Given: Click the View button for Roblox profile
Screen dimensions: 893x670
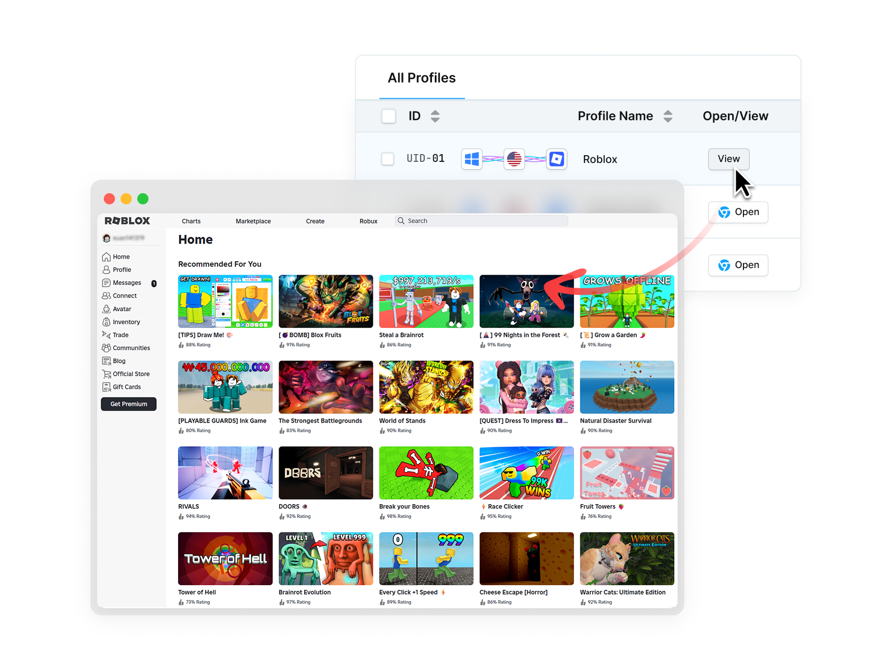Looking at the screenshot, I should 729,159.
